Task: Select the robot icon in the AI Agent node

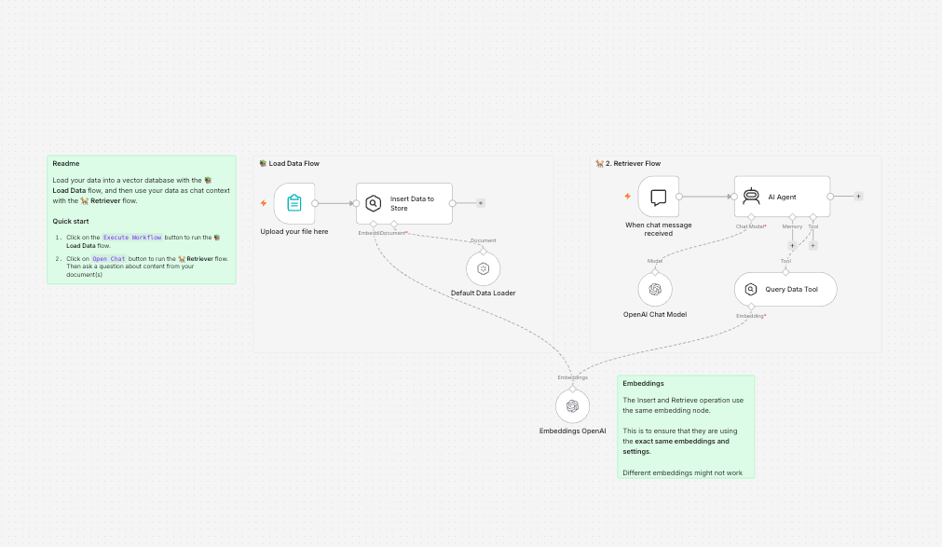Action: pyautogui.click(x=751, y=197)
